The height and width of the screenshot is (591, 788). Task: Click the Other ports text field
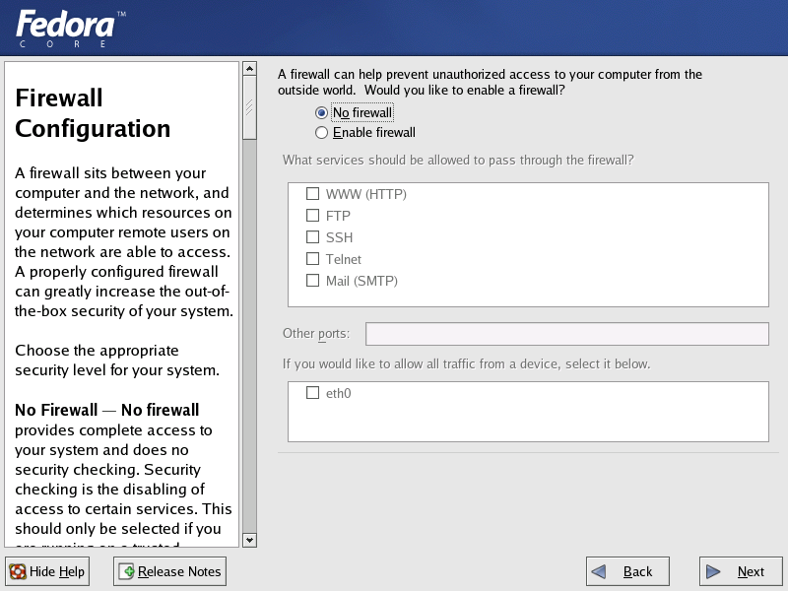(x=567, y=334)
